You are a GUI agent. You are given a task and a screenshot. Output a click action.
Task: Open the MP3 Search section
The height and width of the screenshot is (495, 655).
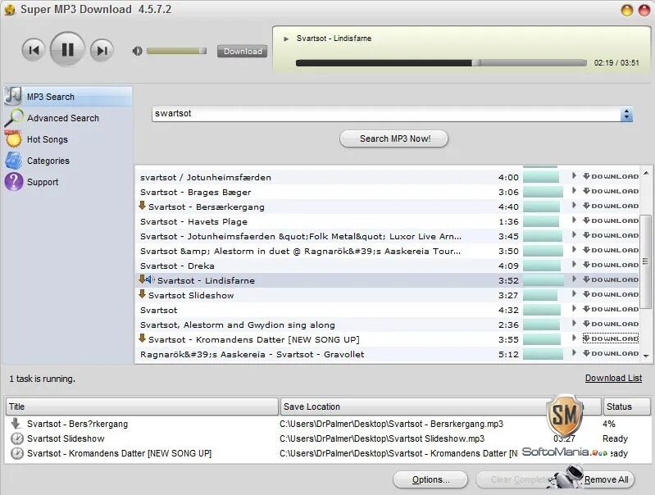click(69, 97)
